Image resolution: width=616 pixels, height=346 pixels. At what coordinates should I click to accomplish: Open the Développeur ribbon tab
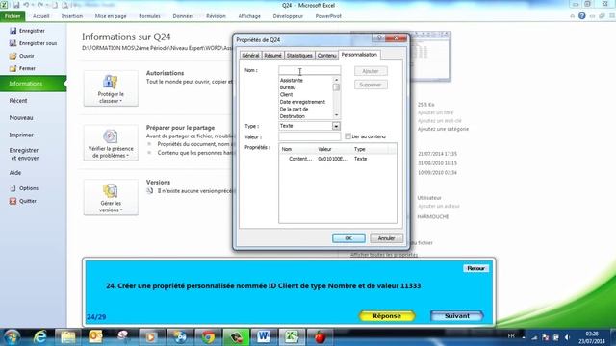pyautogui.click(x=288, y=16)
